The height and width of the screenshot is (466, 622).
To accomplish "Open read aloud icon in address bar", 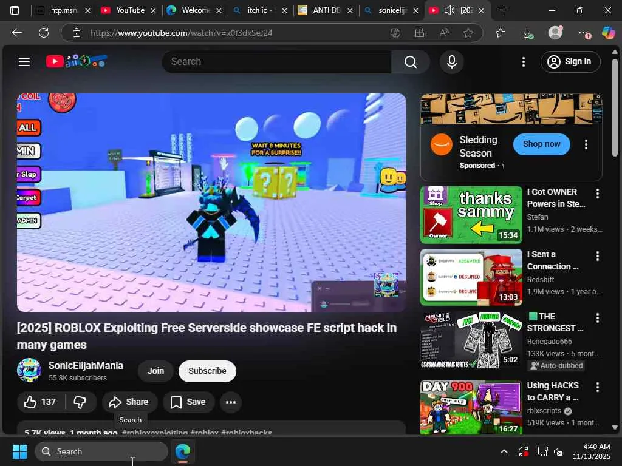I will pos(444,33).
